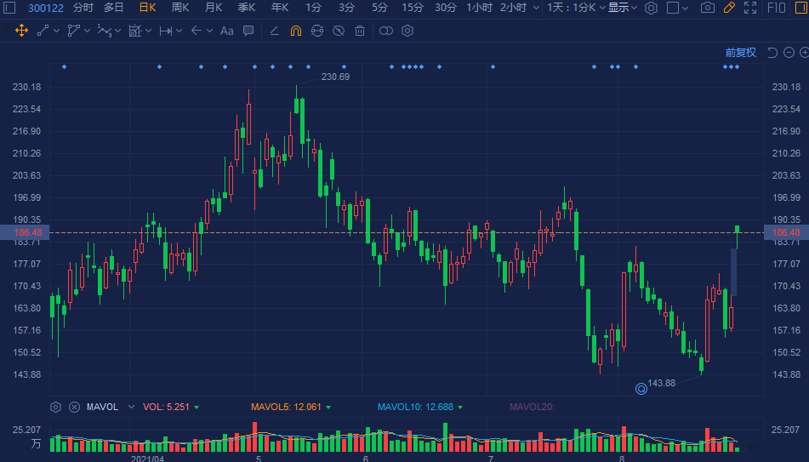Expand the more time intervals dropdown after 2小时
Image resolution: width=809 pixels, height=462 pixels.
pos(535,8)
